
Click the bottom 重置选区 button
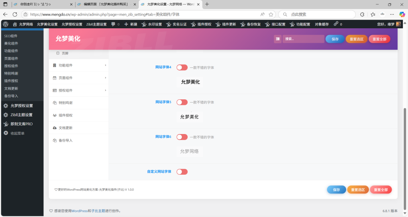point(358,189)
